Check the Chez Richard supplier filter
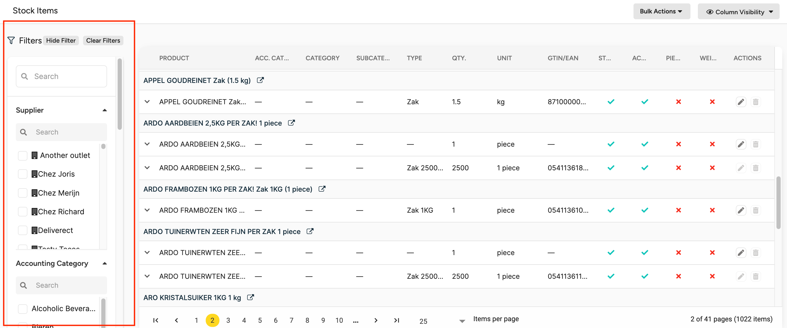The width and height of the screenshot is (787, 328). (x=23, y=212)
